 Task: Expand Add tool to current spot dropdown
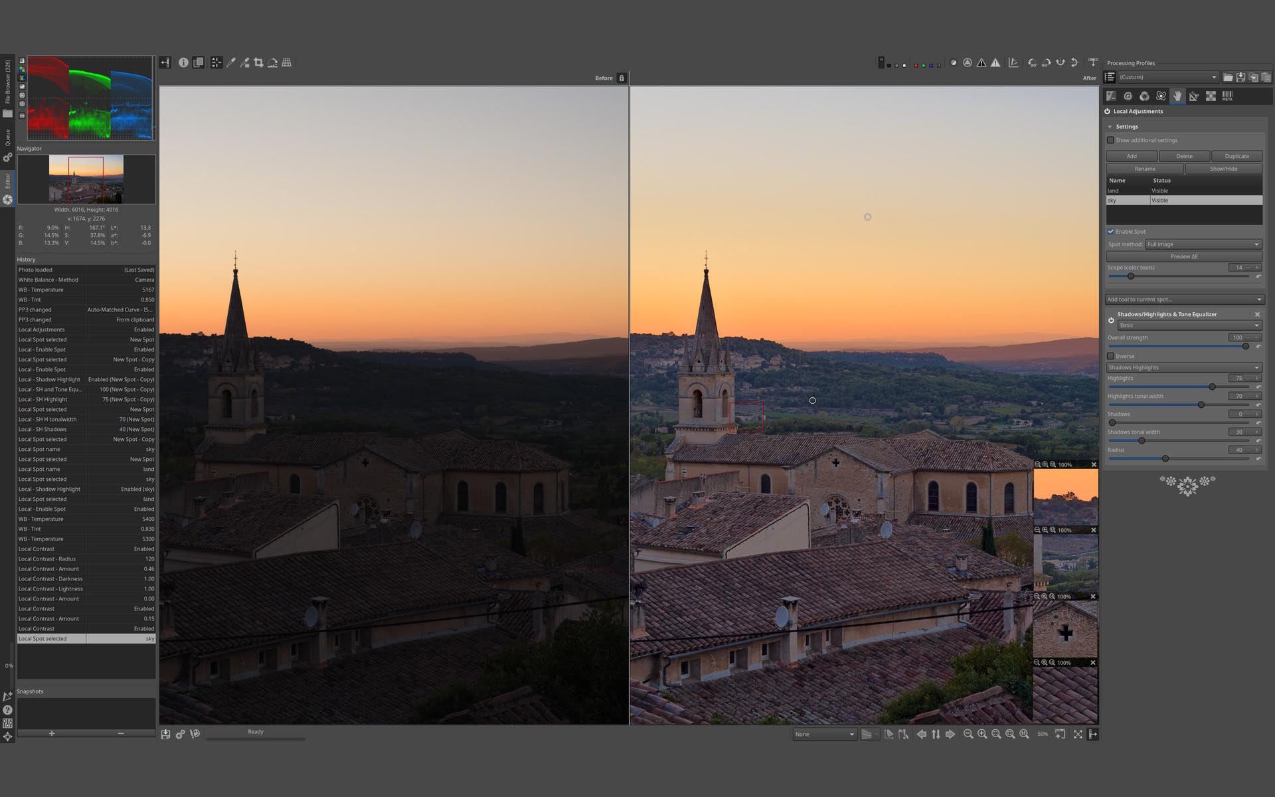(1184, 300)
